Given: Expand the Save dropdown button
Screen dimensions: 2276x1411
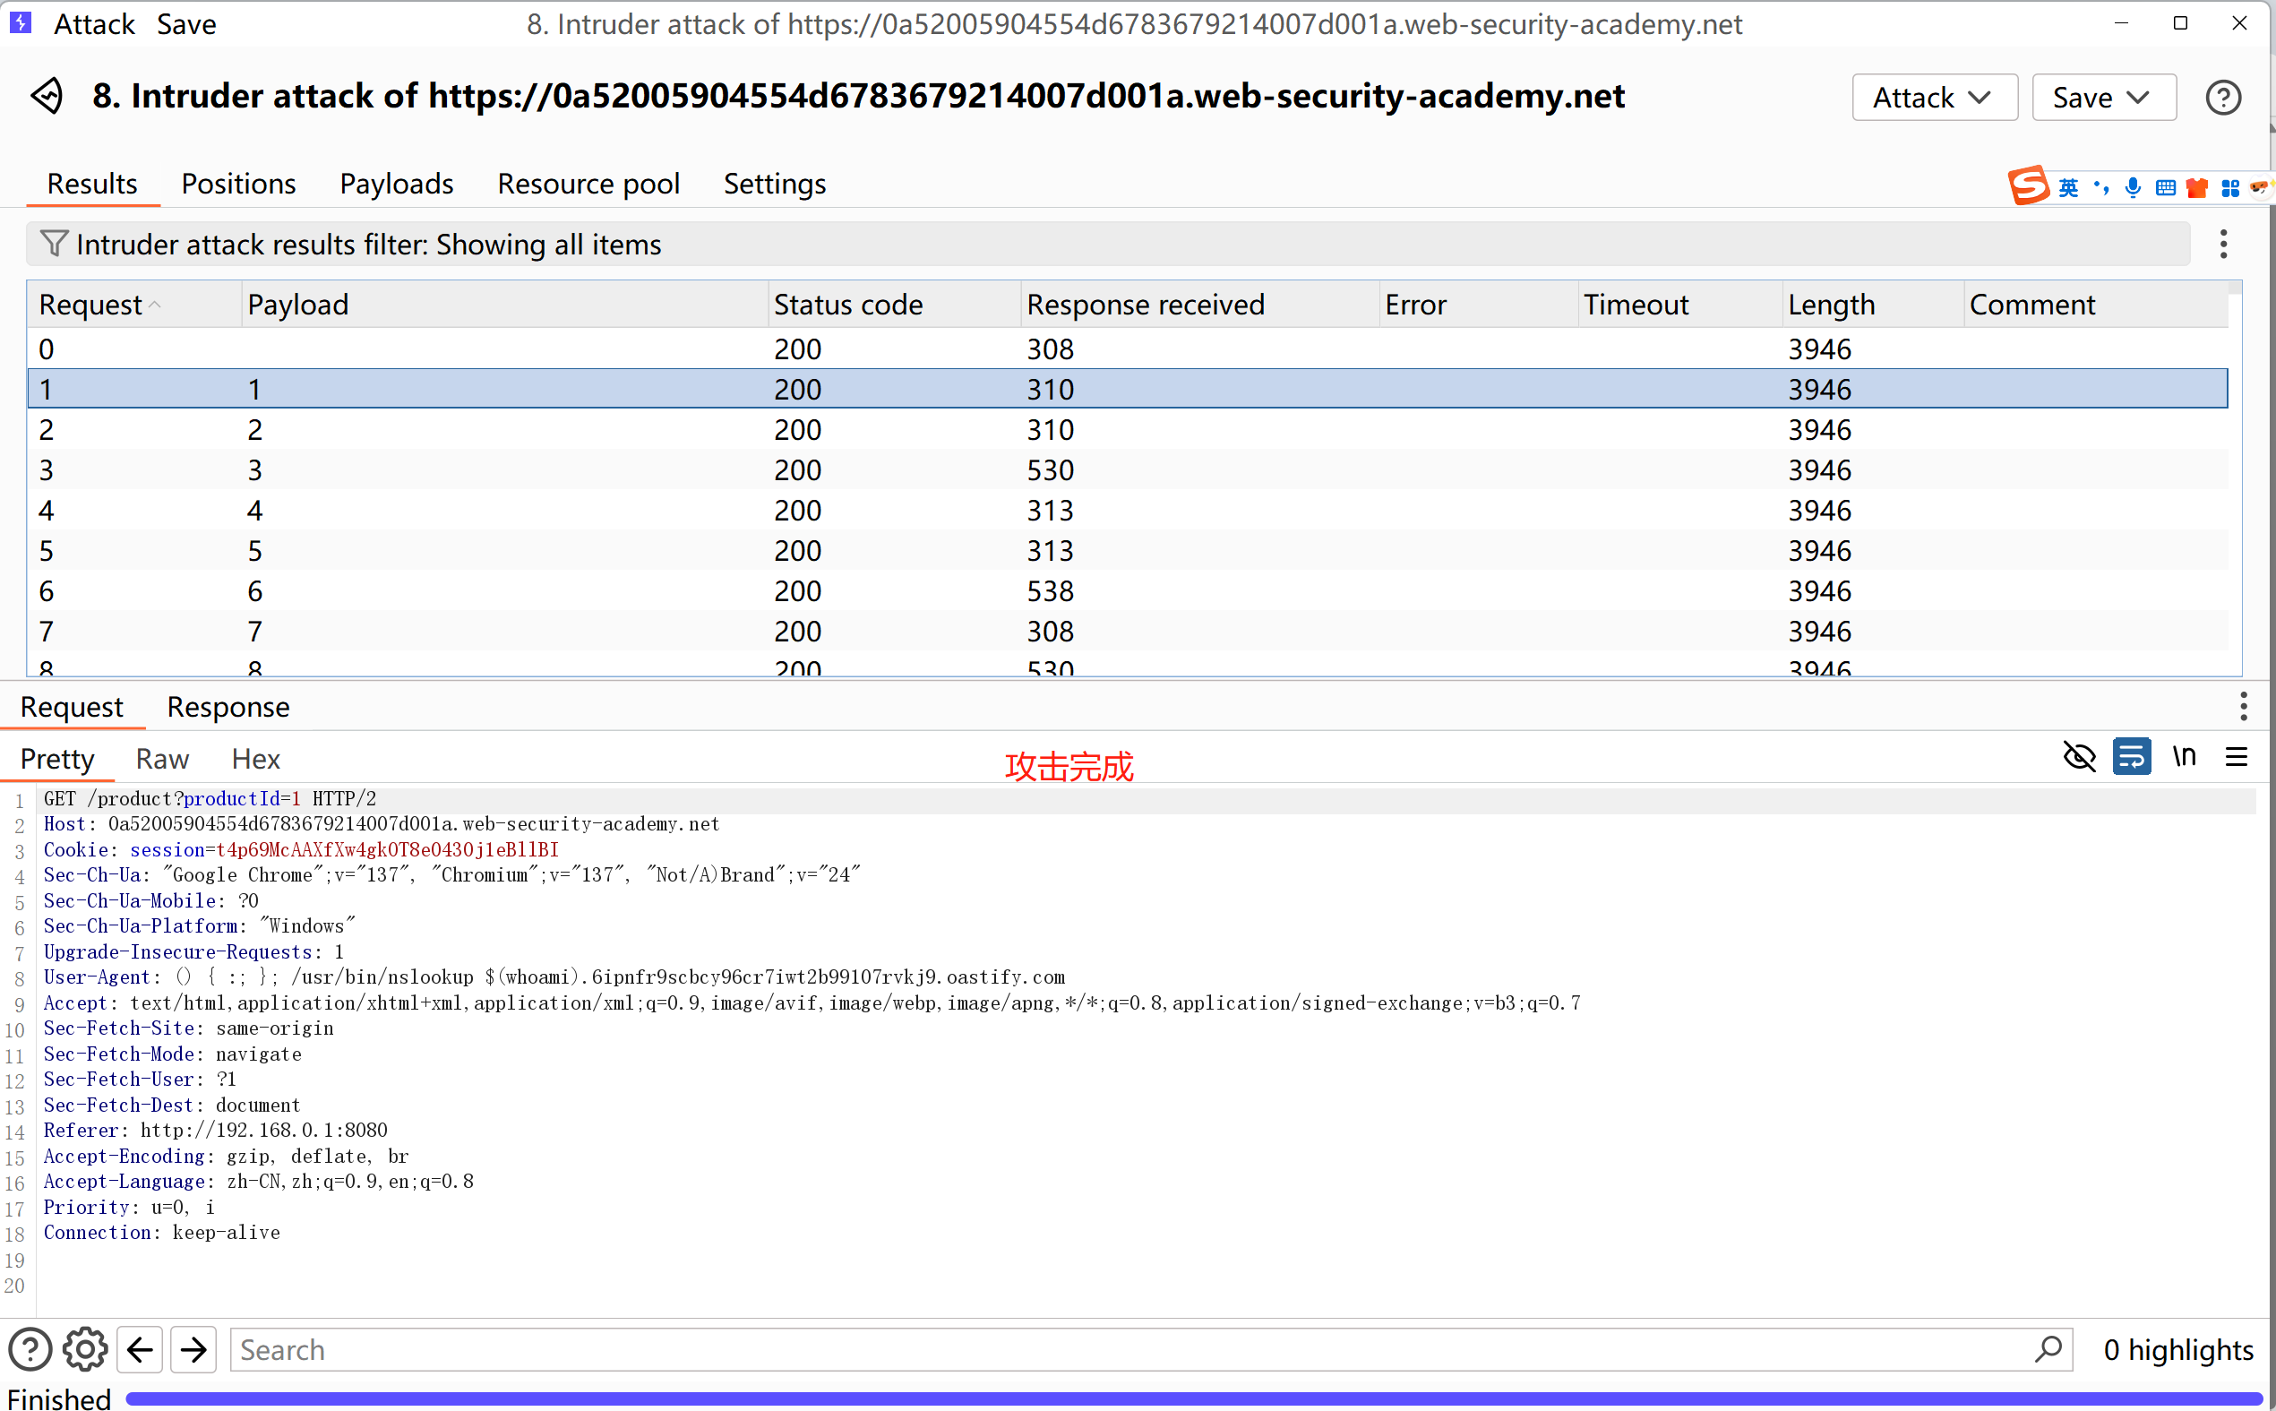Looking at the screenshot, I should click(x=2102, y=97).
